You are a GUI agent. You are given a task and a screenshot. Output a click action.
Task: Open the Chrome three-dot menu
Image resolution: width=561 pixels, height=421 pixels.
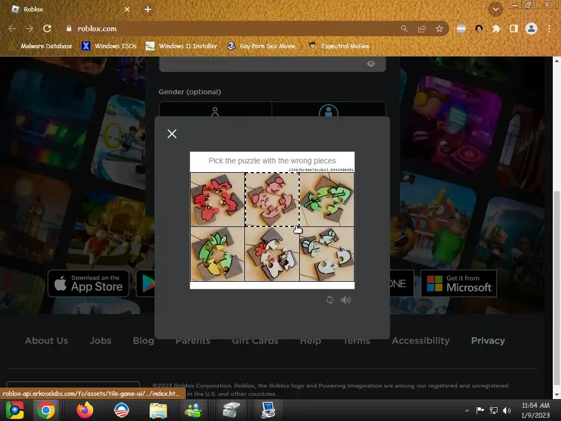[549, 29]
